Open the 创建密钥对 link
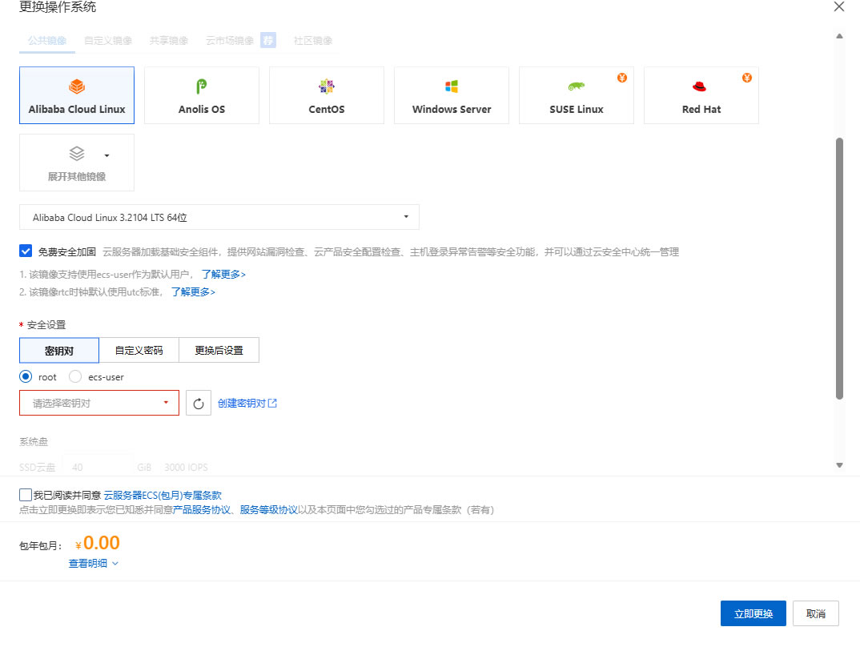Image resolution: width=860 pixels, height=651 pixels. [247, 403]
